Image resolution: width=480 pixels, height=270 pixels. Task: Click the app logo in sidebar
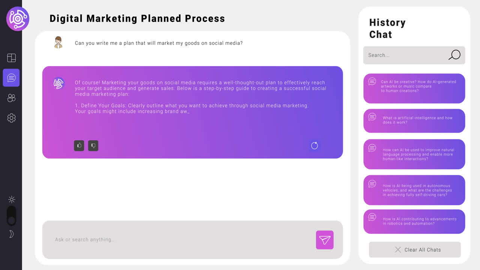click(18, 19)
